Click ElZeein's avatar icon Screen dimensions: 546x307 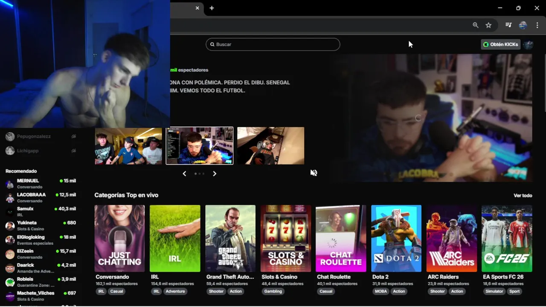(x=10, y=255)
